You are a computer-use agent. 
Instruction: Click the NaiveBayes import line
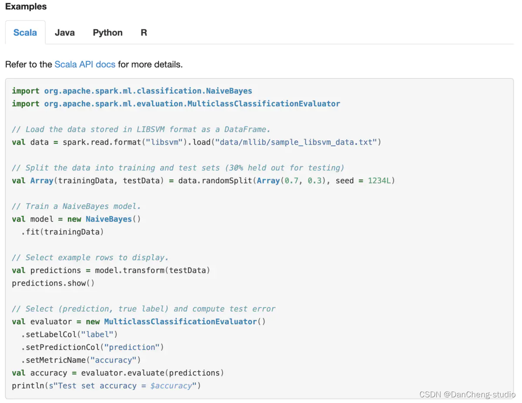pos(132,91)
